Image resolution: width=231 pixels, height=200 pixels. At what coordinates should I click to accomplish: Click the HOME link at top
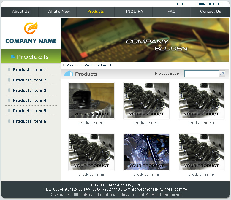pyautogui.click(x=180, y=4)
